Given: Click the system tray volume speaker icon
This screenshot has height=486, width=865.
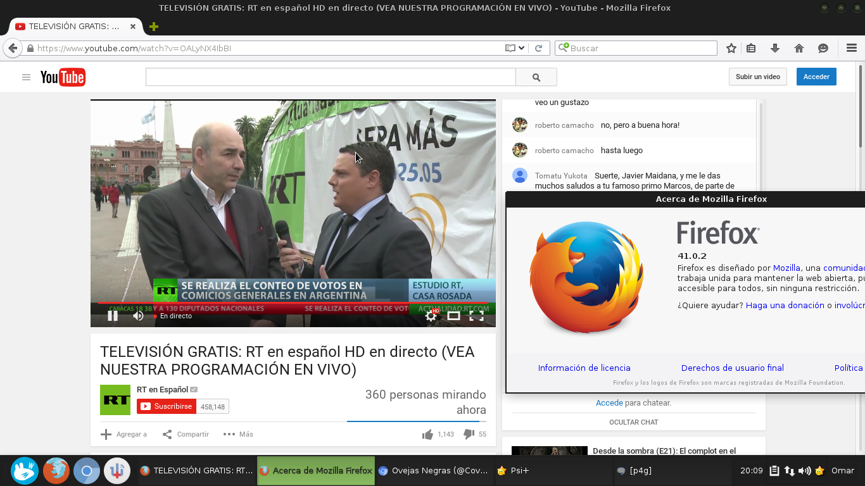Looking at the screenshot, I should click(804, 471).
